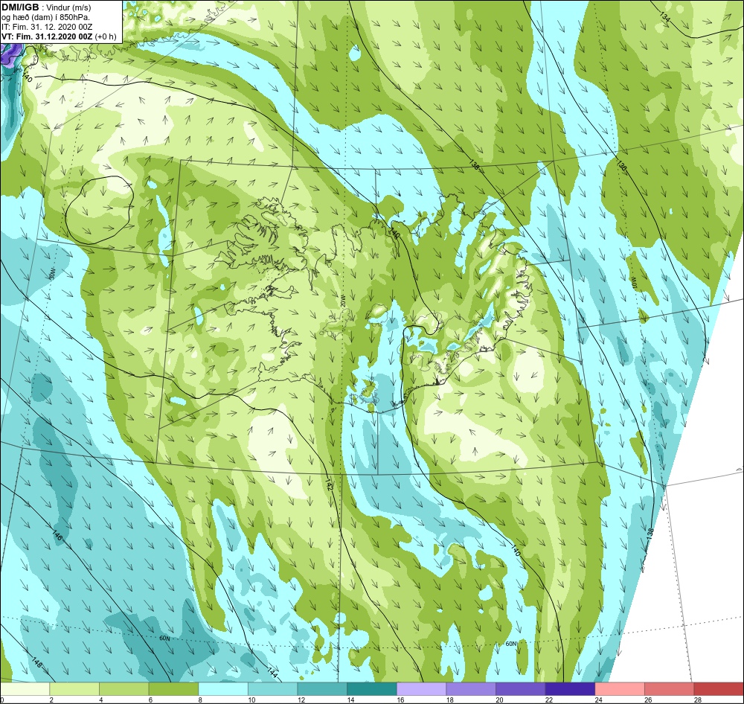This screenshot has height=704, width=744.
Task: Click the 'VT: Fim. 31.12.2020 00Z (+0 h)' line
Action: tap(59, 36)
